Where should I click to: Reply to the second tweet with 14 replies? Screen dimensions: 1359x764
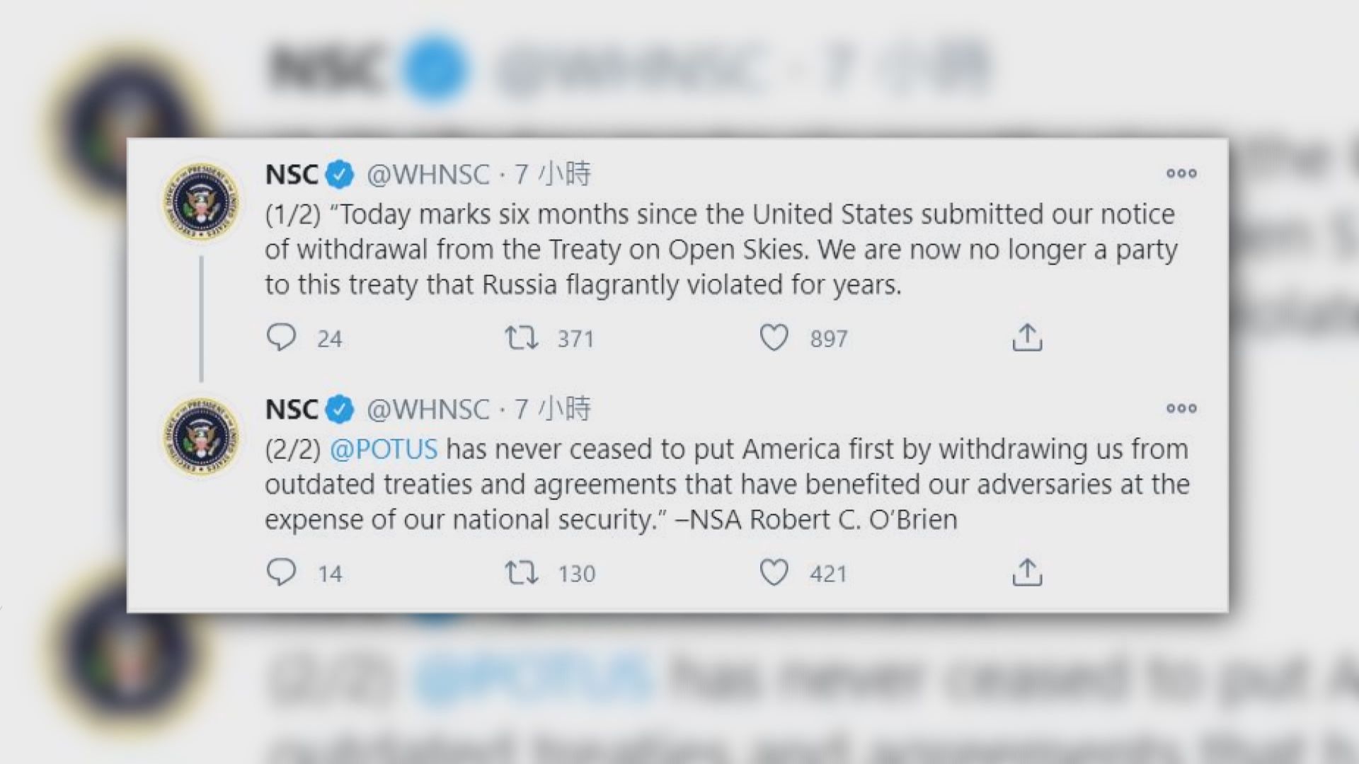[281, 572]
